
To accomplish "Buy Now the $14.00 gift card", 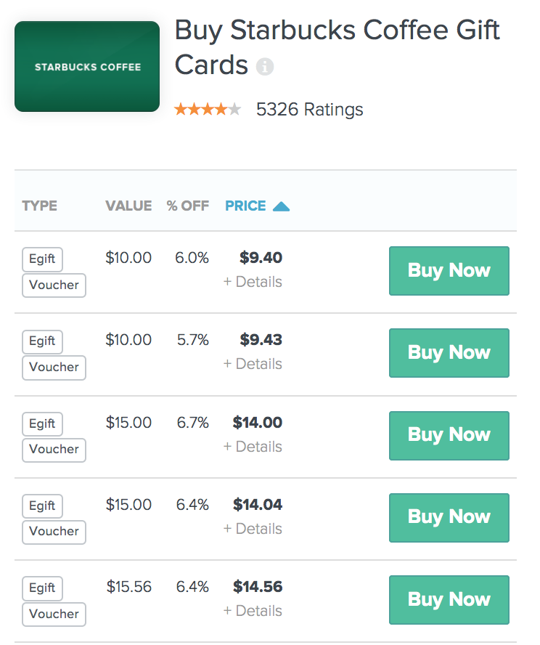I will (x=449, y=435).
